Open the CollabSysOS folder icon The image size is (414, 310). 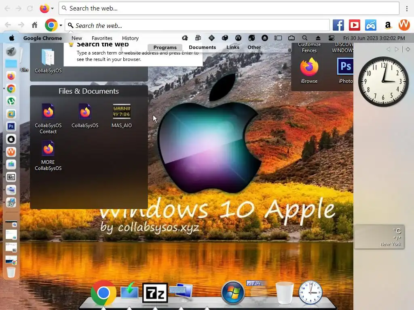tap(48, 61)
